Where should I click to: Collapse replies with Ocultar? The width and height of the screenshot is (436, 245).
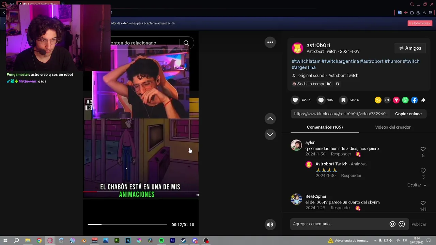[417, 185]
